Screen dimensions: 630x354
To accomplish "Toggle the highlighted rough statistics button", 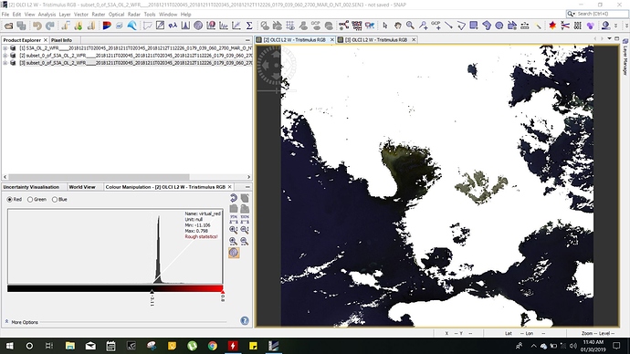I will point(234,253).
